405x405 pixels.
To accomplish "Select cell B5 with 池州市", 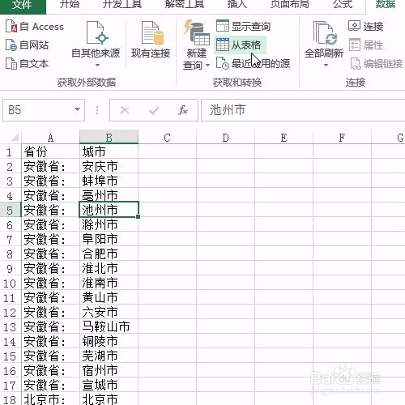I will pyautogui.click(x=109, y=210).
